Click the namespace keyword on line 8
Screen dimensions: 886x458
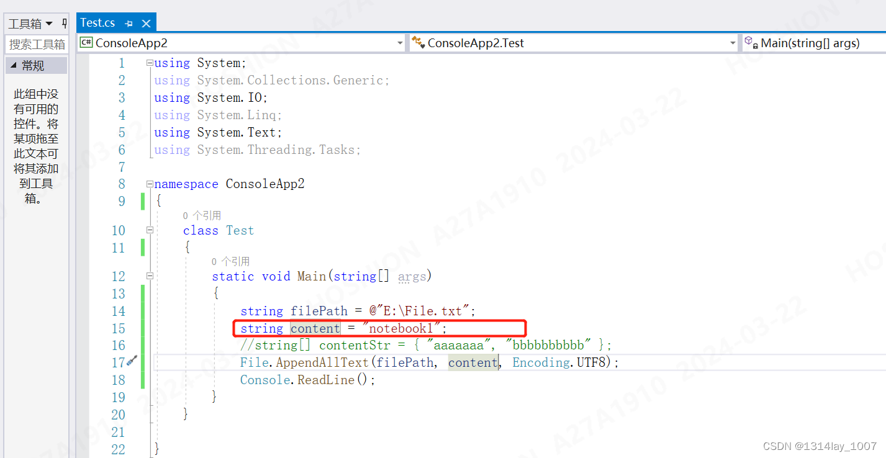tap(186, 184)
